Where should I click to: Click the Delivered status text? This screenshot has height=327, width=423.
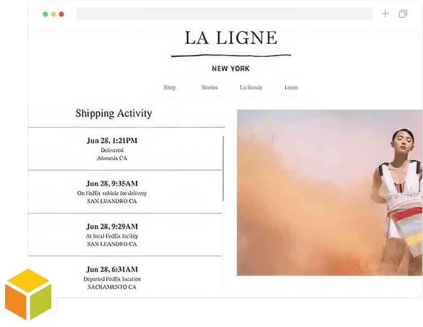112,150
